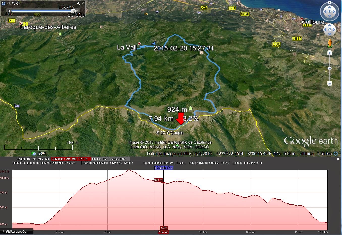Click the 1141 m peak on elevation profile
This screenshot has width=342, height=235.
tap(129, 170)
